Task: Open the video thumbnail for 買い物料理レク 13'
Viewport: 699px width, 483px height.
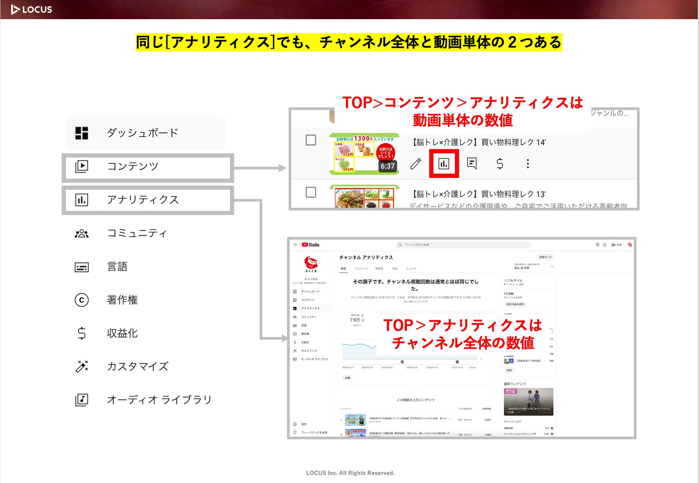Action: point(364,197)
